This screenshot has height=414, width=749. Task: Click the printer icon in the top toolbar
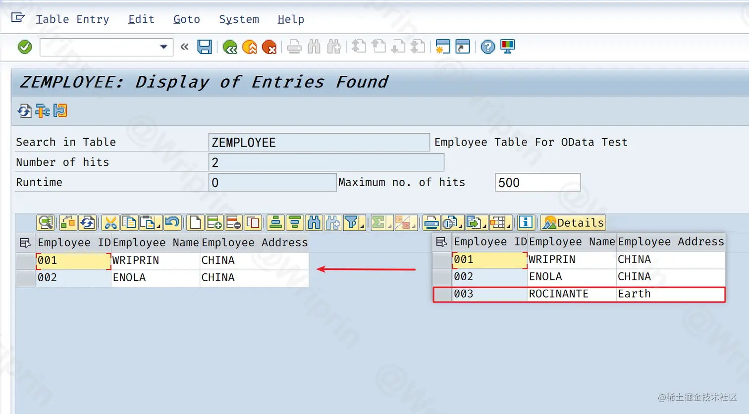[x=294, y=47]
